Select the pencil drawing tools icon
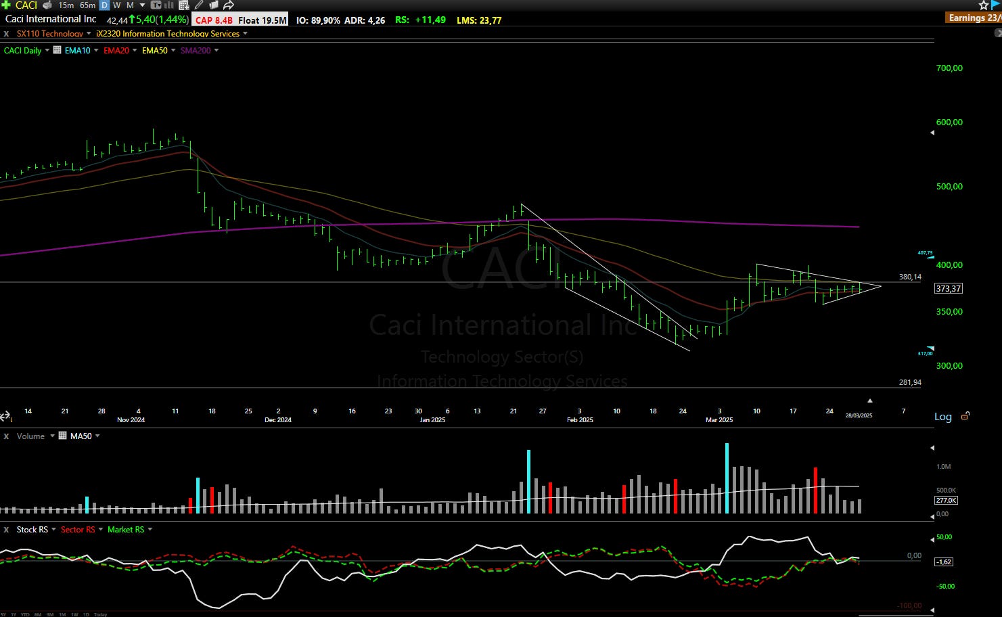The image size is (1002, 617). click(199, 5)
